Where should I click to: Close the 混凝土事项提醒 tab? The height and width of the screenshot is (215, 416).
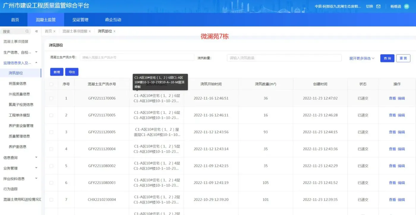(x=89, y=31)
